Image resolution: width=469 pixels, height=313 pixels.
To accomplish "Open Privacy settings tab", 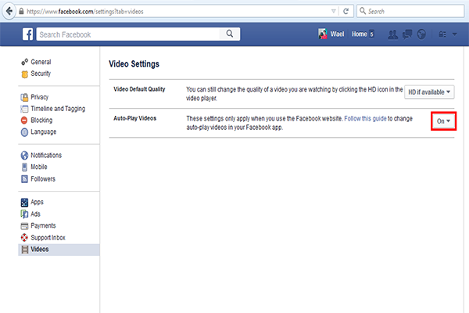I will click(x=40, y=97).
